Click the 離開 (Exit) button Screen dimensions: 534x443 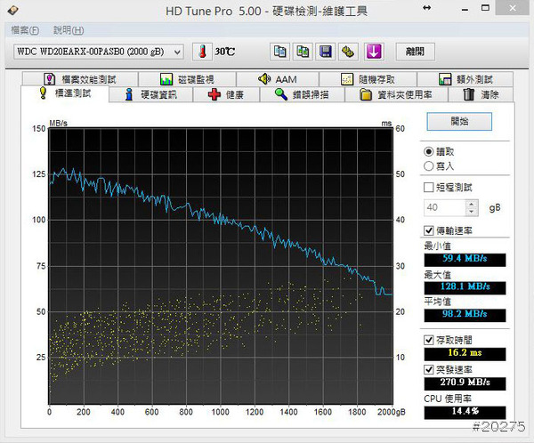click(415, 51)
